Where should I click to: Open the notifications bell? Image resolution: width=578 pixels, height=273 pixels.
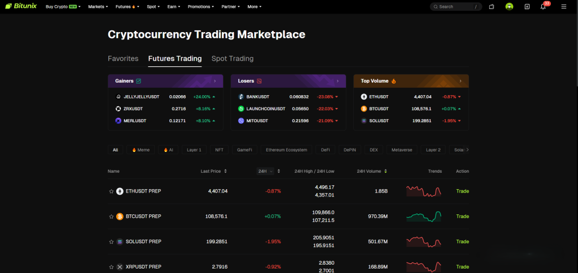[x=543, y=7]
